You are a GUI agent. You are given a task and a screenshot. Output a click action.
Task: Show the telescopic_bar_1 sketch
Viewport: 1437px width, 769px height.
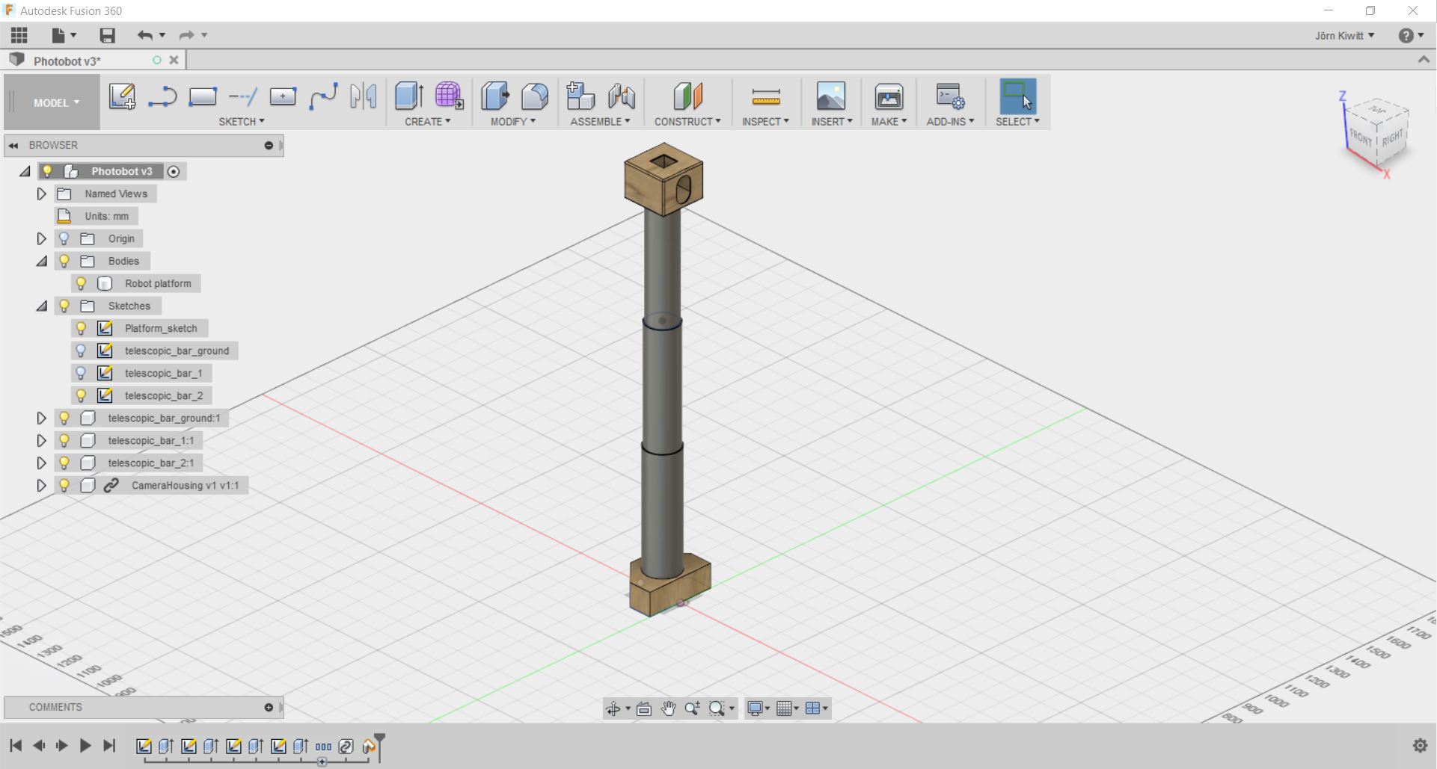[x=82, y=373]
